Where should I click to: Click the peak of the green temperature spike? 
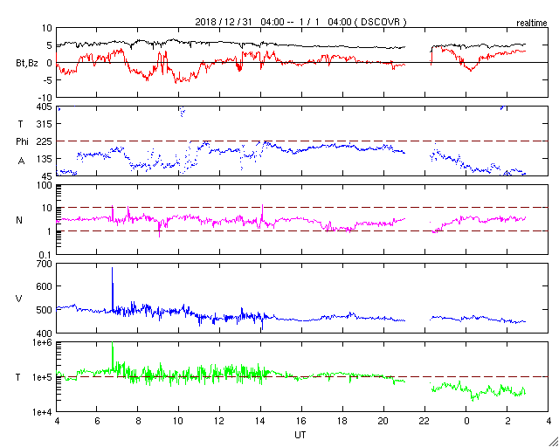coord(113,343)
